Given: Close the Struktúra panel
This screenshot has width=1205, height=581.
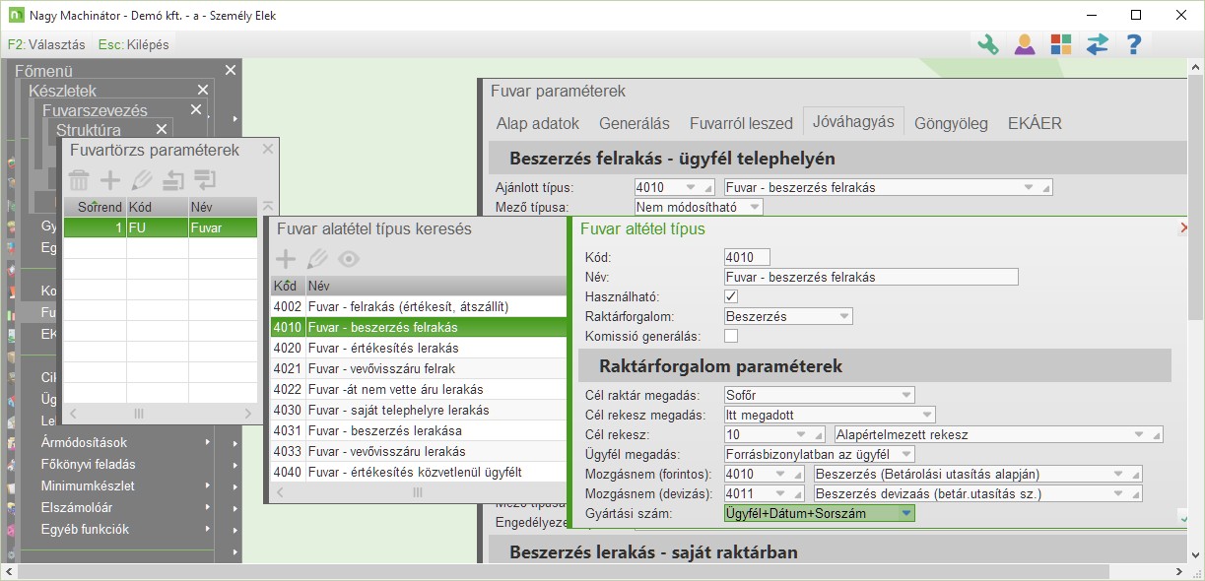Looking at the screenshot, I should coord(162,129).
